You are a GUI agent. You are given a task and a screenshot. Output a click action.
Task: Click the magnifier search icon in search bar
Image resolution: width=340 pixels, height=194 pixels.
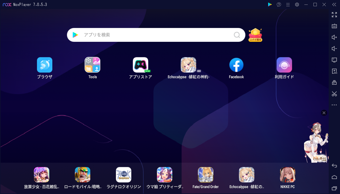tap(237, 35)
